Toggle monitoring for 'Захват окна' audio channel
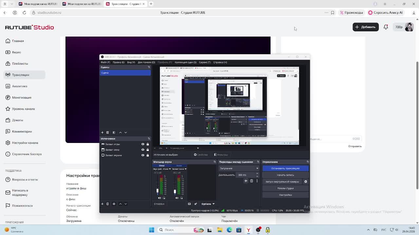The width and height of the screenshot is (419, 235). [181, 198]
